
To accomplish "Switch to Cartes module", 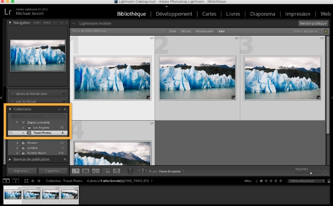I will coord(209,14).
